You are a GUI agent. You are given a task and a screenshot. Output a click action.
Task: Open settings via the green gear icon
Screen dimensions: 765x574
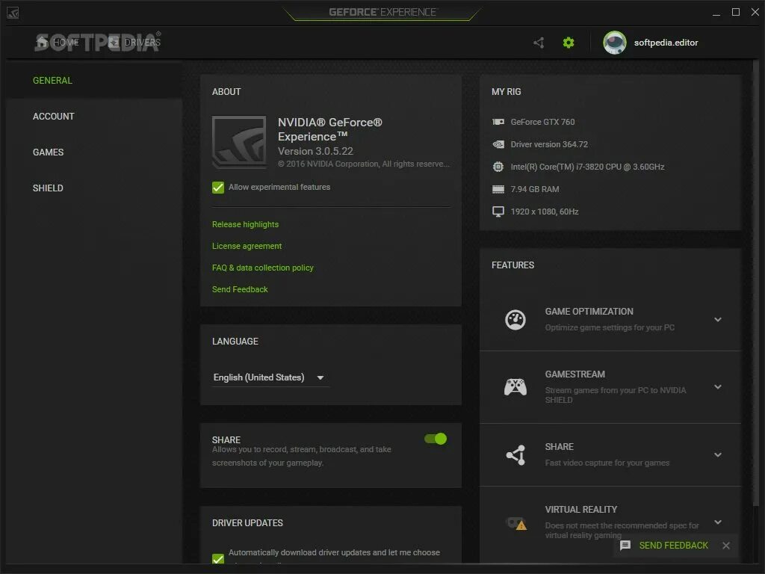[x=569, y=43]
